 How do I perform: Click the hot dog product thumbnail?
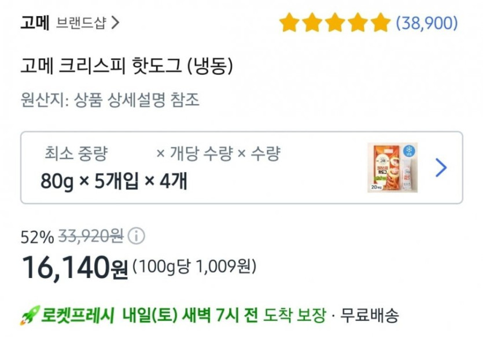pos(384,168)
